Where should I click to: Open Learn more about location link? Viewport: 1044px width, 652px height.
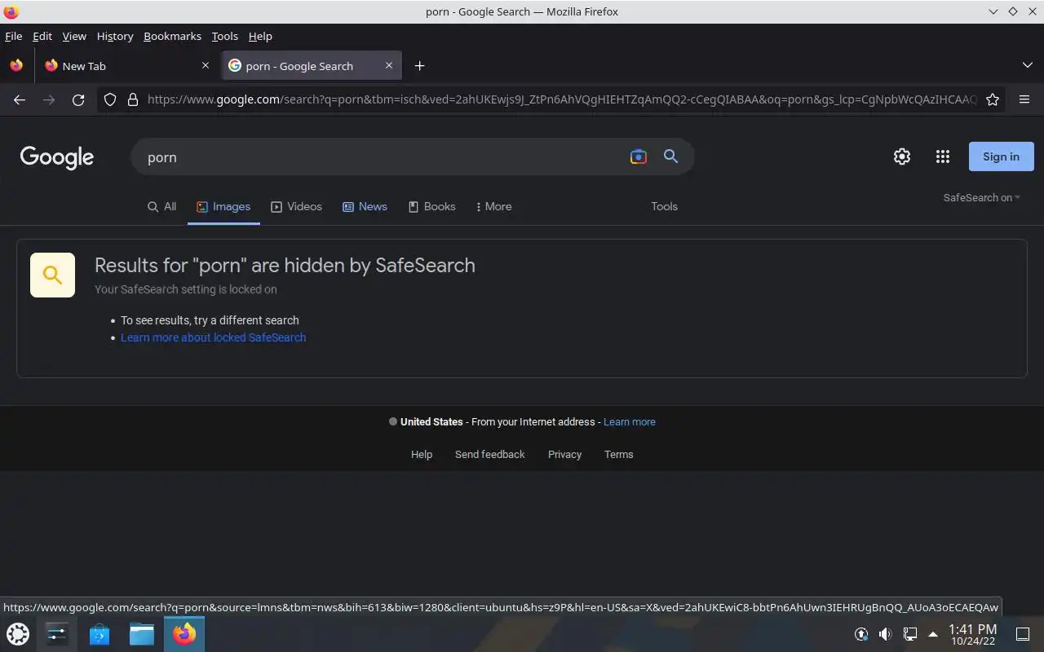click(630, 421)
